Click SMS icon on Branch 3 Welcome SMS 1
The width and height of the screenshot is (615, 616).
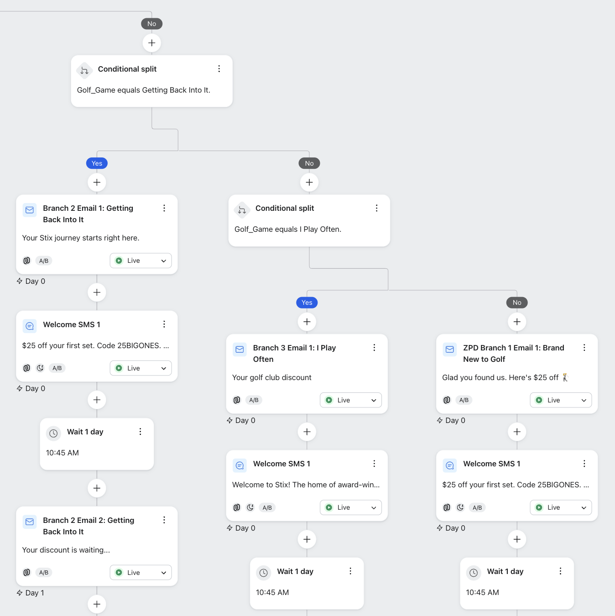click(x=240, y=465)
